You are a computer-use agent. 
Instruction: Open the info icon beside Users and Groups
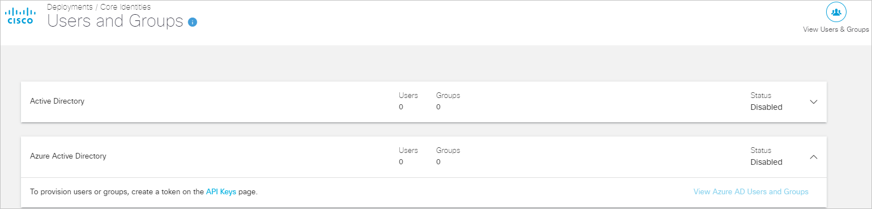193,22
